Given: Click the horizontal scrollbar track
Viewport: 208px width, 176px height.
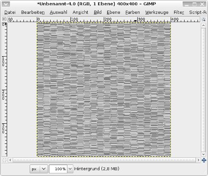Looking at the screenshot, I should 104,160.
